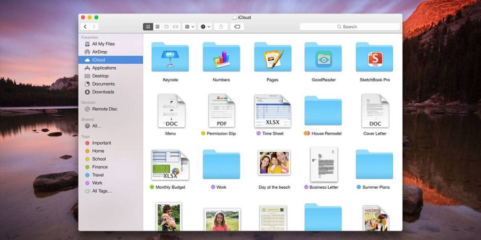The image size is (481, 240).
Task: Go back with the left arrow button
Action: (x=85, y=27)
